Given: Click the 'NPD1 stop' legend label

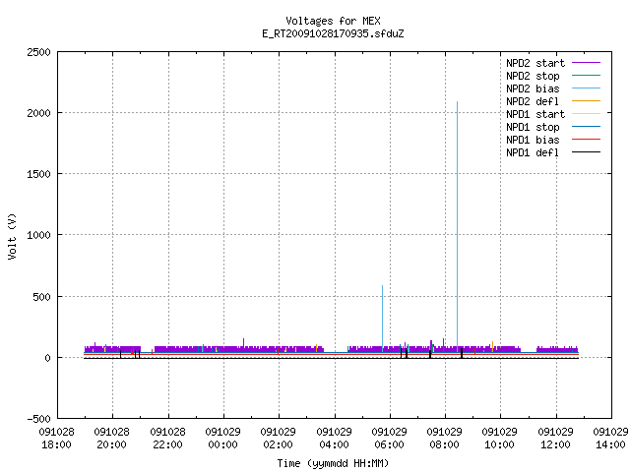Looking at the screenshot, I should tap(533, 127).
